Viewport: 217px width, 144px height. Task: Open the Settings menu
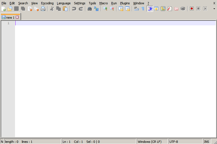coord(80,3)
